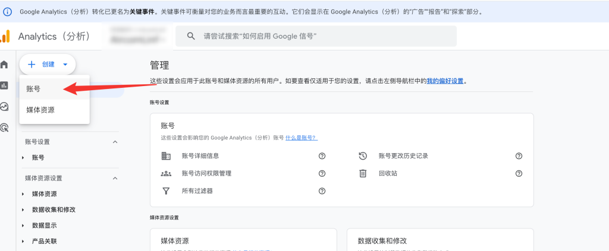
Task: Click the 管理 page heading
Action: pyautogui.click(x=159, y=65)
